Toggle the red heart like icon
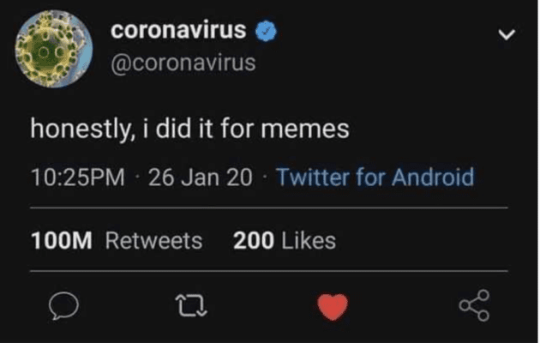This screenshot has width=540, height=343. click(x=333, y=307)
